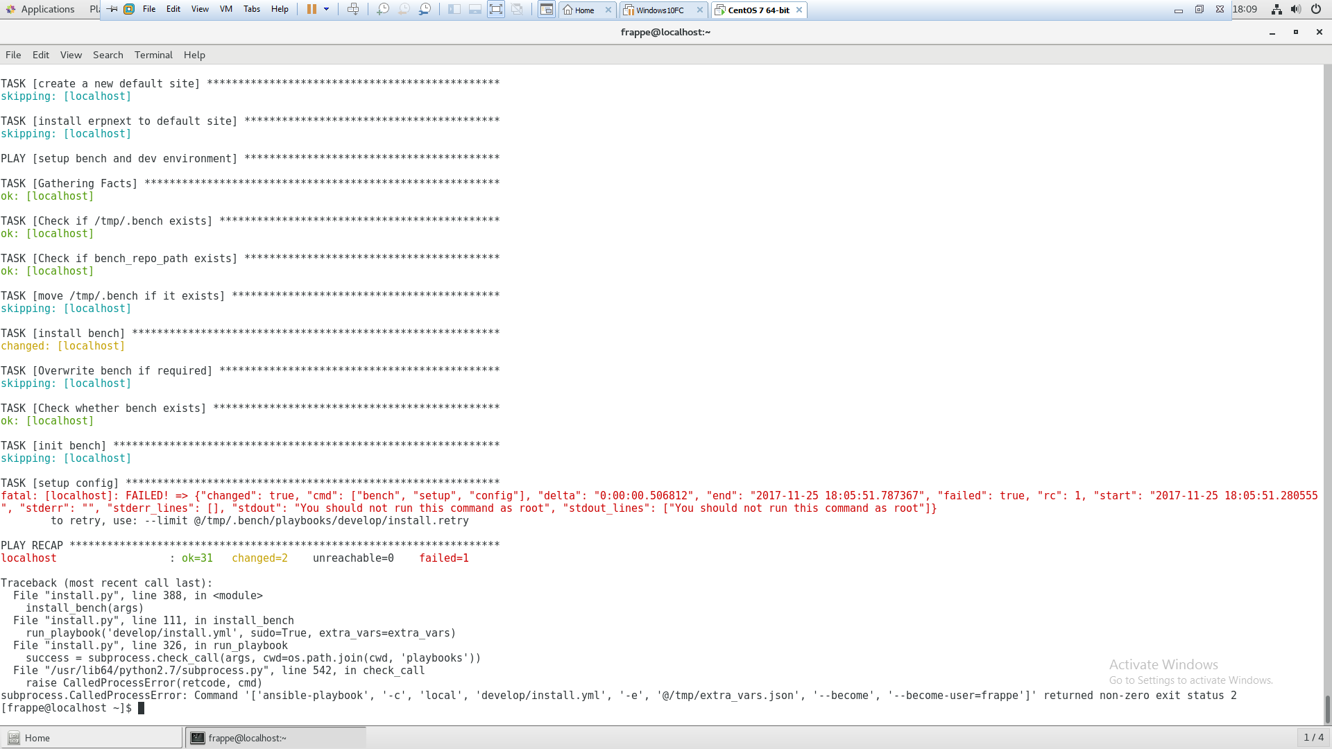
Task: Click the power button in system tray
Action: pos(1316,9)
